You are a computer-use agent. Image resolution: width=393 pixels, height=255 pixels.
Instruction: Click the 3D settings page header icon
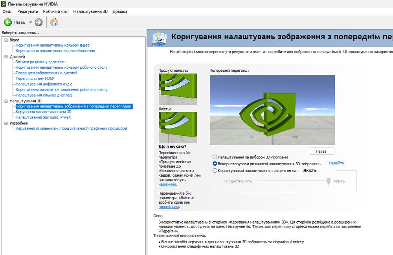click(x=159, y=38)
